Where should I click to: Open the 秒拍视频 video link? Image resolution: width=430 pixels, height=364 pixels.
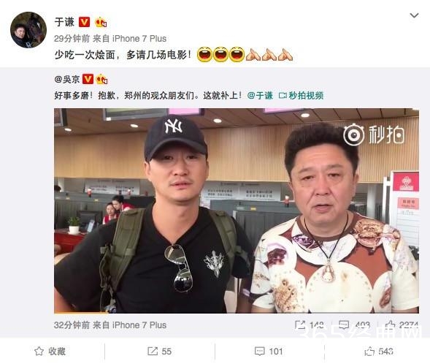[x=301, y=96]
